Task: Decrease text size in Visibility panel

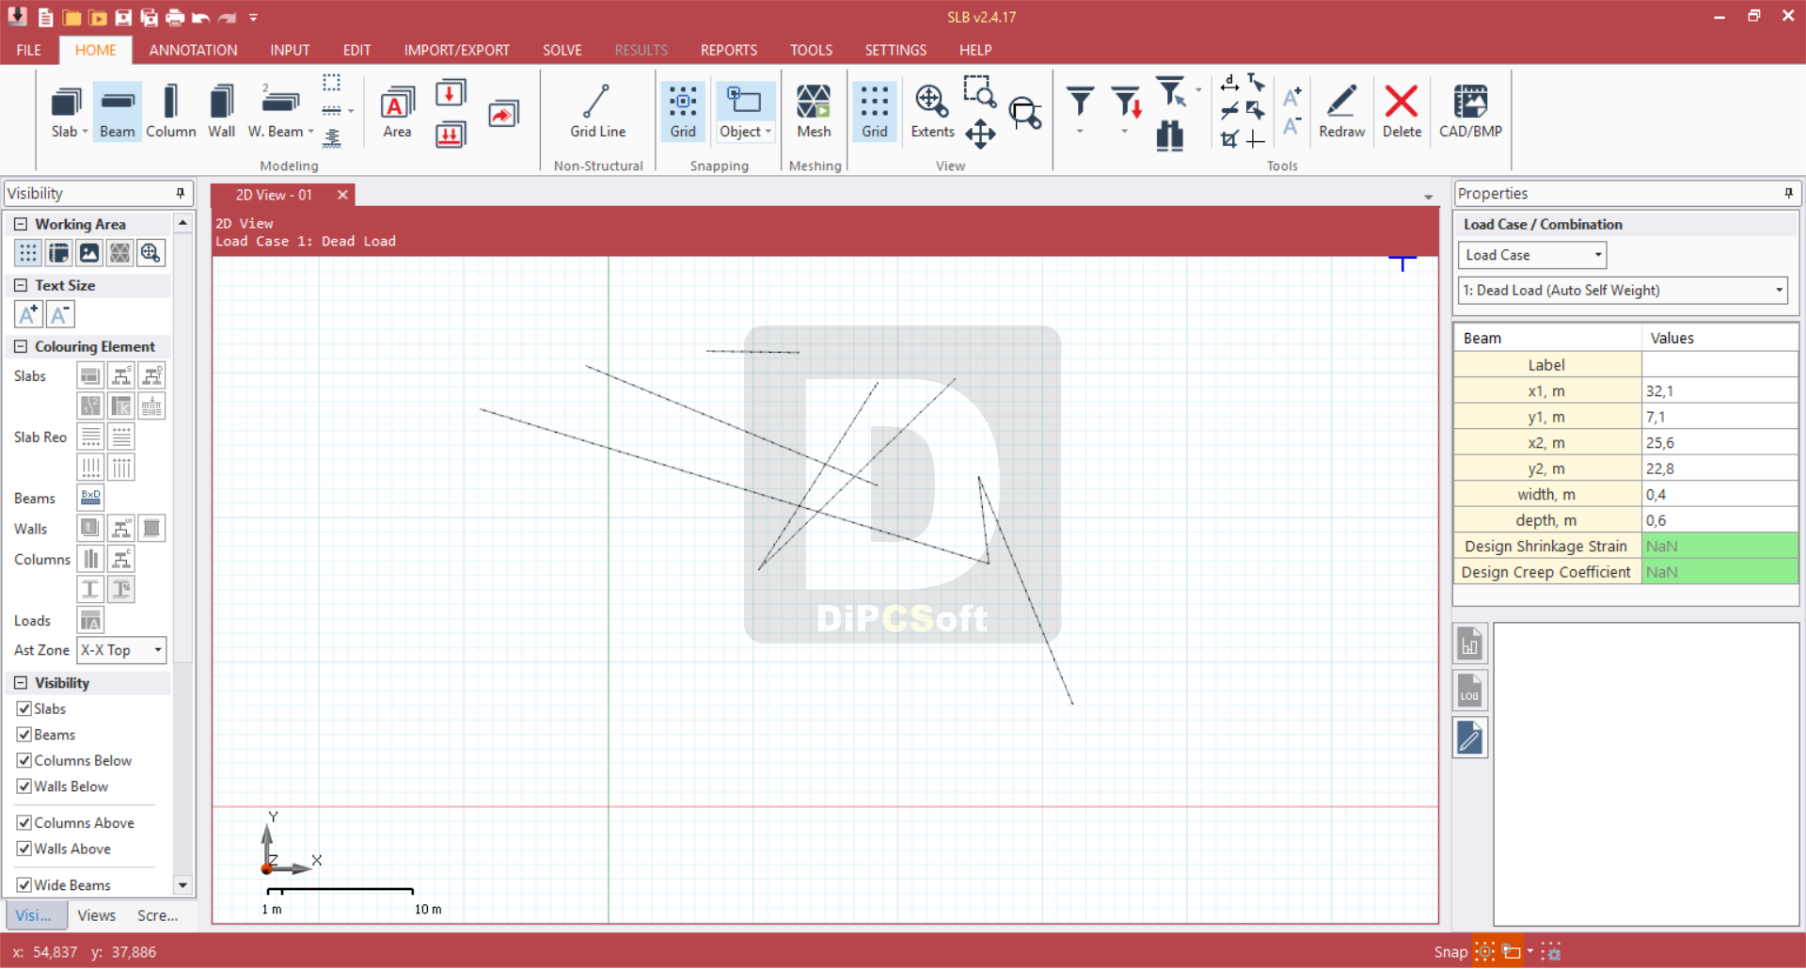Action: (x=60, y=314)
